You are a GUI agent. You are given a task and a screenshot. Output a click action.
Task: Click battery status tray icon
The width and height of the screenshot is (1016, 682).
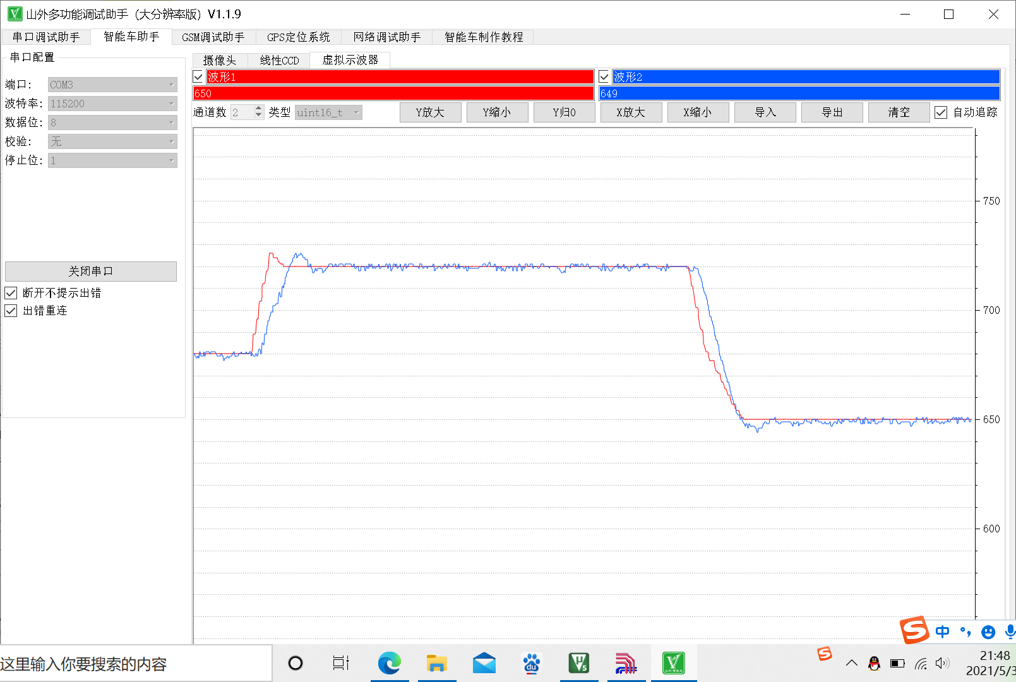click(x=897, y=663)
